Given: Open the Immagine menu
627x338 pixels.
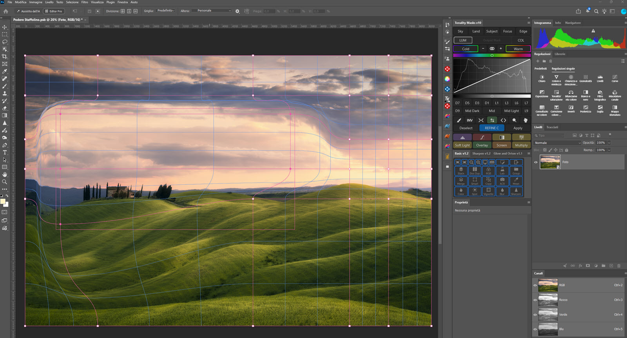Looking at the screenshot, I should tap(36, 2).
